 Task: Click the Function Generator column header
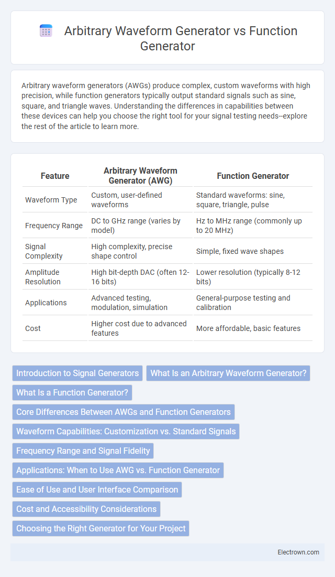click(x=253, y=176)
